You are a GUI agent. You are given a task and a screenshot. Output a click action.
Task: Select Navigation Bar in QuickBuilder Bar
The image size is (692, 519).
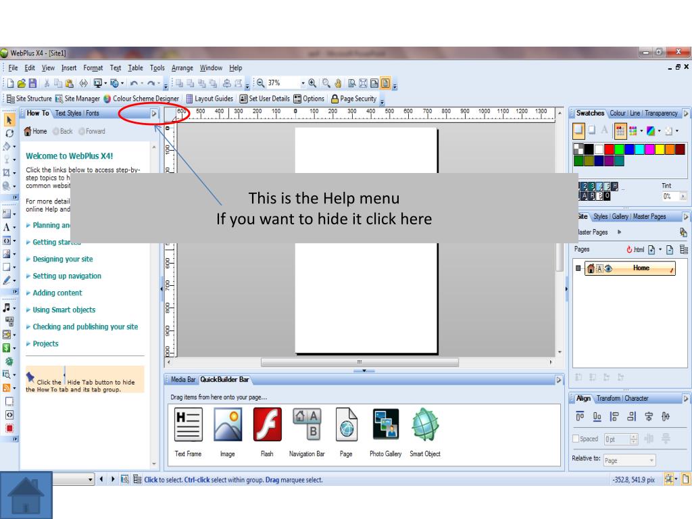[x=307, y=432]
